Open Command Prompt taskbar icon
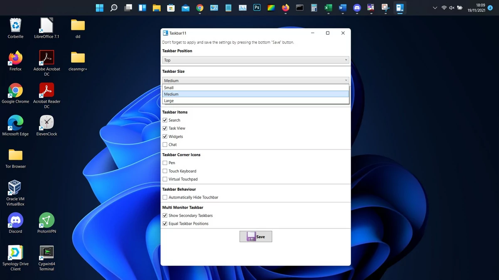 click(x=299, y=7)
